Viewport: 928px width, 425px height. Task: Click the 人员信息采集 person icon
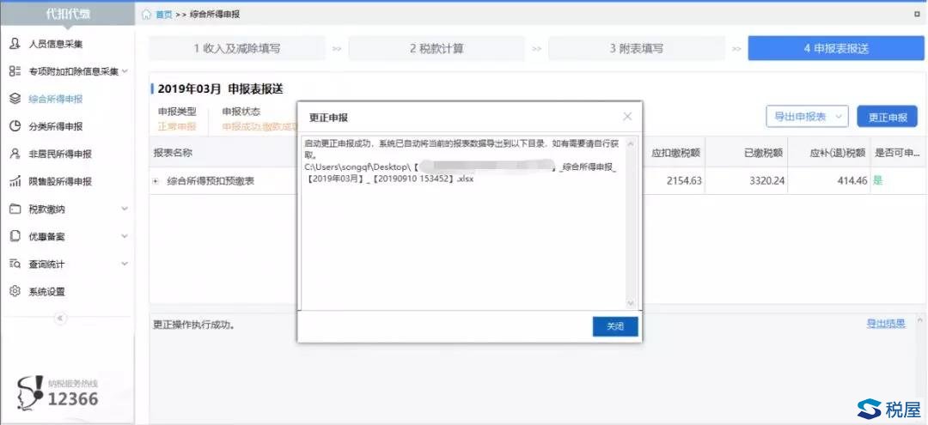pos(15,44)
